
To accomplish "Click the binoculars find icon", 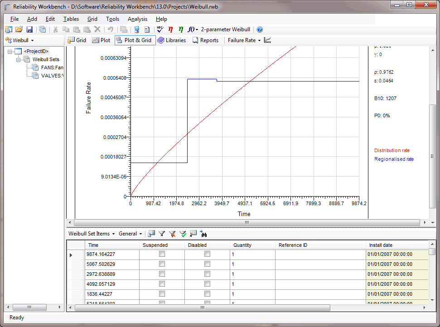I will tap(203, 234).
